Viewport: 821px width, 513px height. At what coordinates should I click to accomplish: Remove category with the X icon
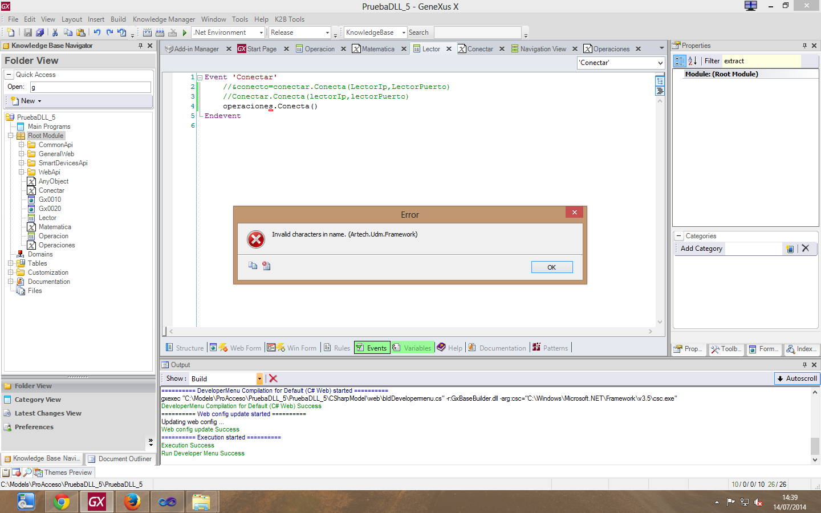pyautogui.click(x=806, y=249)
